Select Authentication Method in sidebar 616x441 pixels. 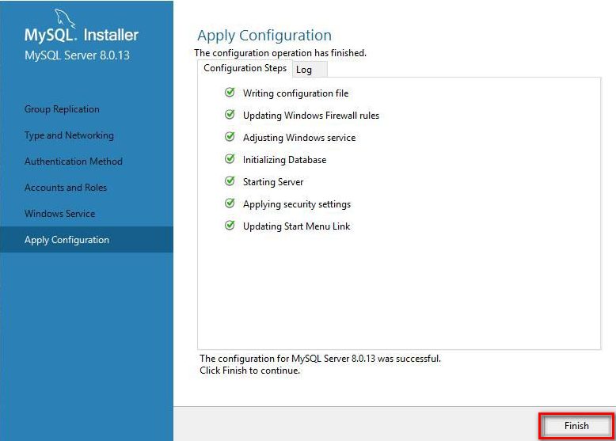click(74, 162)
